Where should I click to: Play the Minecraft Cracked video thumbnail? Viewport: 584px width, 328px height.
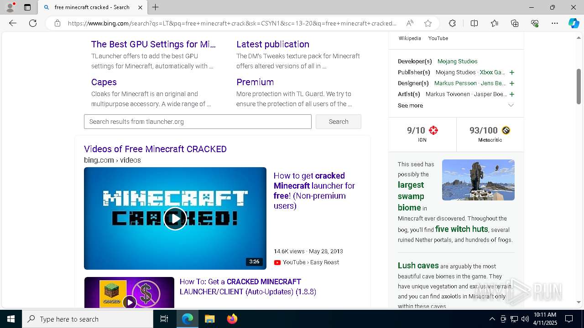[175, 218]
